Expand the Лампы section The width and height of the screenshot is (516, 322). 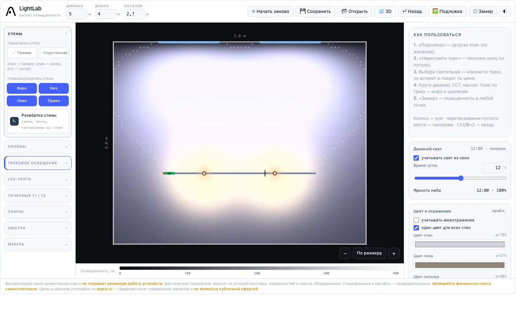click(38, 212)
